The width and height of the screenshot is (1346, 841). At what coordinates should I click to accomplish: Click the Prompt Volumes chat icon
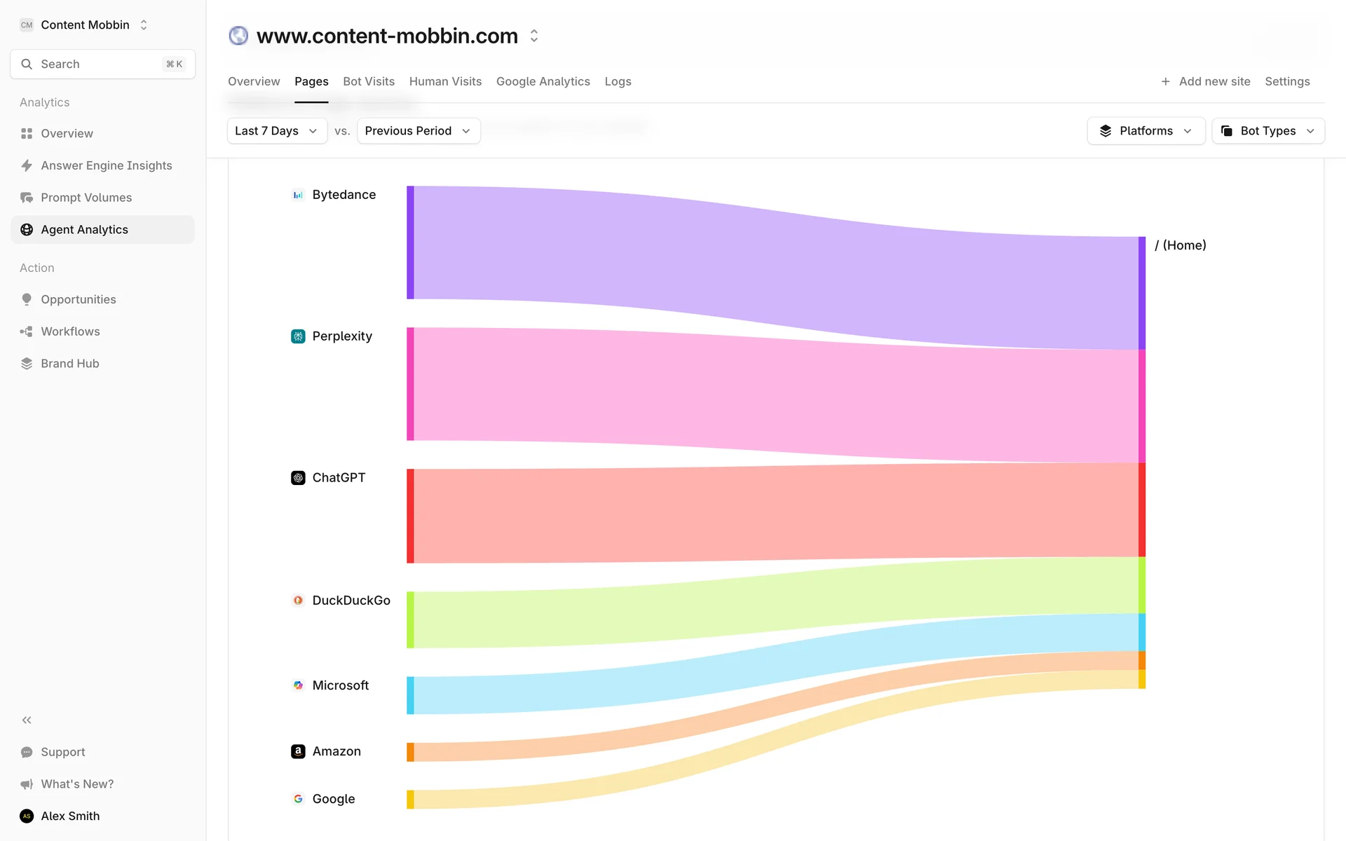[27, 198]
